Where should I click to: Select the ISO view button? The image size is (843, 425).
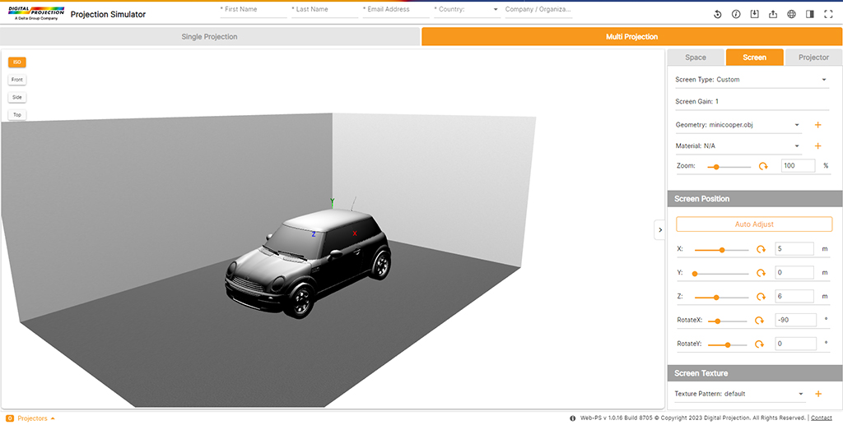(16, 62)
